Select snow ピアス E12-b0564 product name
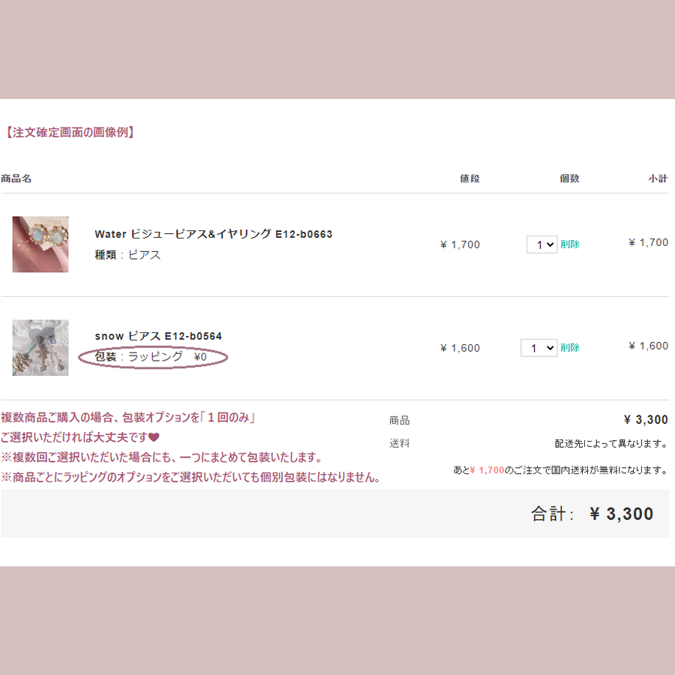Screen dimensions: 675x675 (x=158, y=336)
